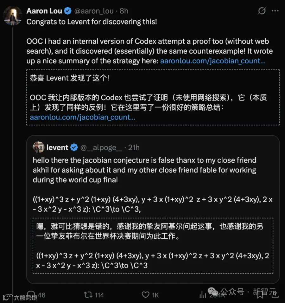View the tweet analytics bar icon
285x303 pixels.
coord(203,295)
